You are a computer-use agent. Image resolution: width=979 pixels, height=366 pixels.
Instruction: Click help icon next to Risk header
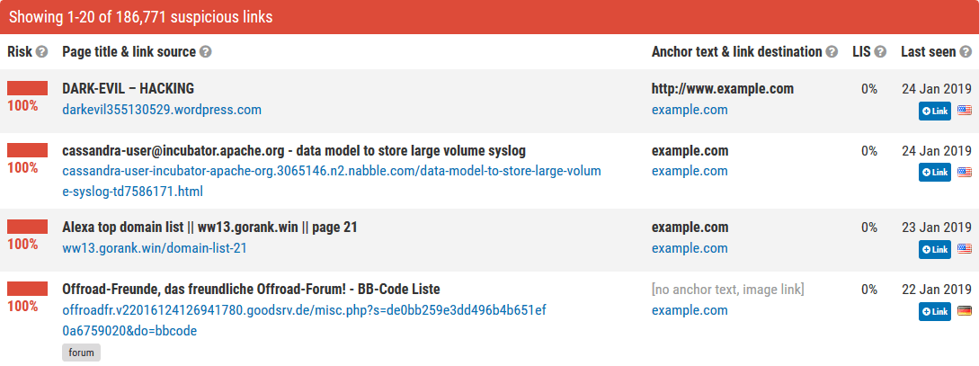[x=41, y=52]
